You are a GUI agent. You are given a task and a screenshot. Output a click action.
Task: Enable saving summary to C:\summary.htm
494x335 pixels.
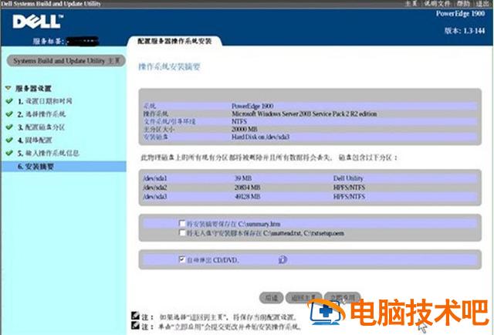point(182,223)
